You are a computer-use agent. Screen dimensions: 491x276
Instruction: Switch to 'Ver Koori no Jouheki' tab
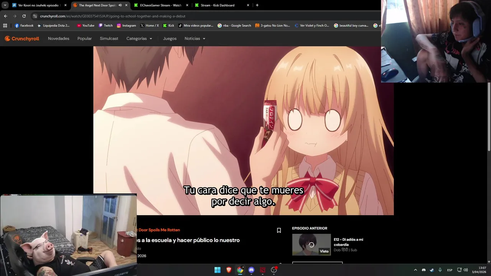coord(39,5)
